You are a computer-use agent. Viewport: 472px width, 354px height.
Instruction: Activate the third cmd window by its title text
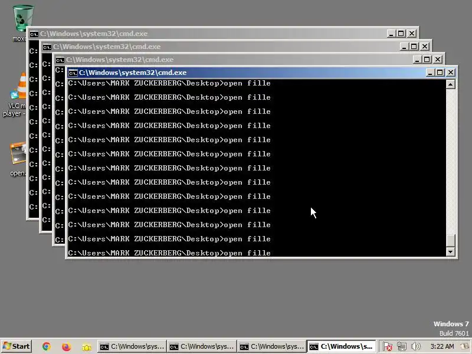120,60
